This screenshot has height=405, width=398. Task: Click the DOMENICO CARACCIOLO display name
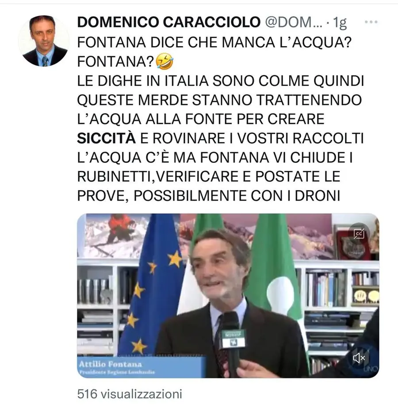tap(169, 22)
